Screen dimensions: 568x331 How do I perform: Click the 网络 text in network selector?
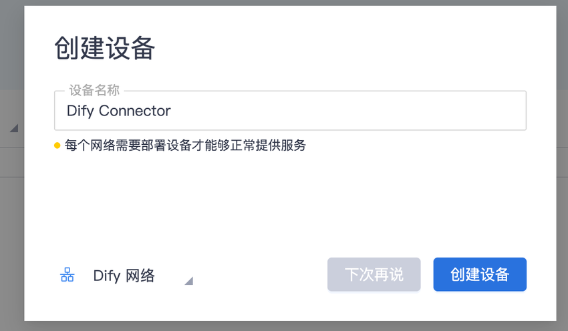pyautogui.click(x=140, y=276)
